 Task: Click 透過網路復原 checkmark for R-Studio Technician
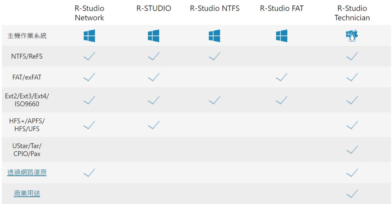352,173
